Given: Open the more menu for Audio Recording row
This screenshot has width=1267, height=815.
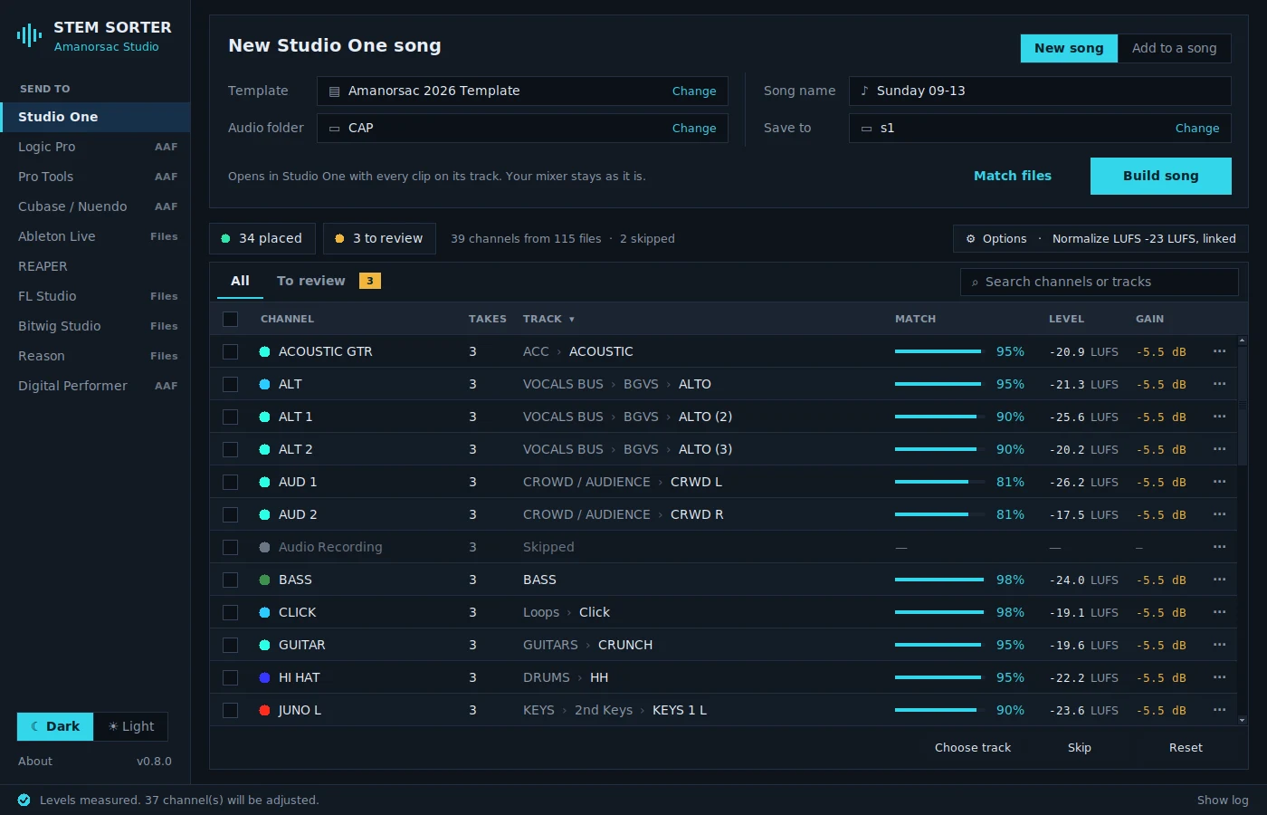Looking at the screenshot, I should coord(1219,547).
